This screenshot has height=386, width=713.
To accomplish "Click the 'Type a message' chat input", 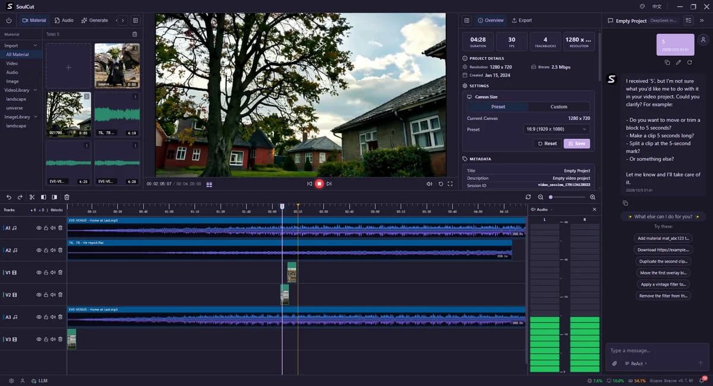I will (x=657, y=350).
